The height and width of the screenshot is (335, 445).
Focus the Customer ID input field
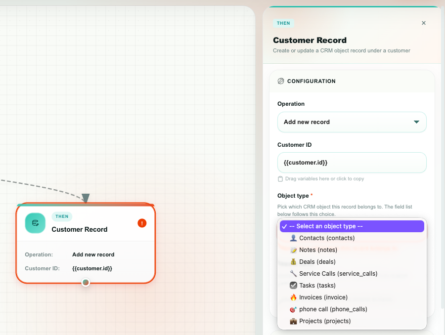pyautogui.click(x=352, y=163)
